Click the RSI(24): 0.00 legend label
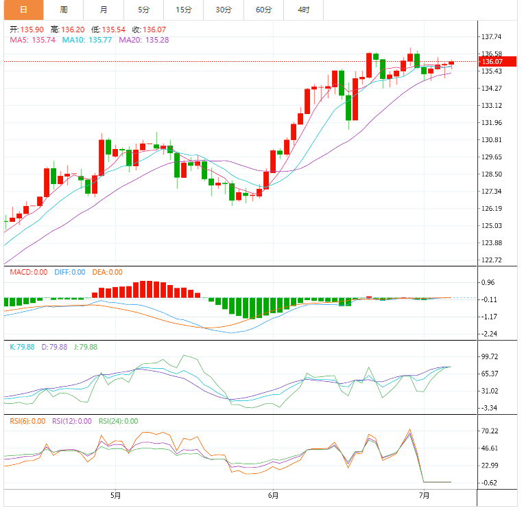The width and height of the screenshot is (524, 513). 118,421
